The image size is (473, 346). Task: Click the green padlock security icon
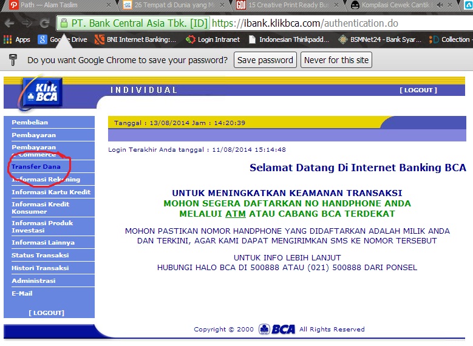[64, 23]
